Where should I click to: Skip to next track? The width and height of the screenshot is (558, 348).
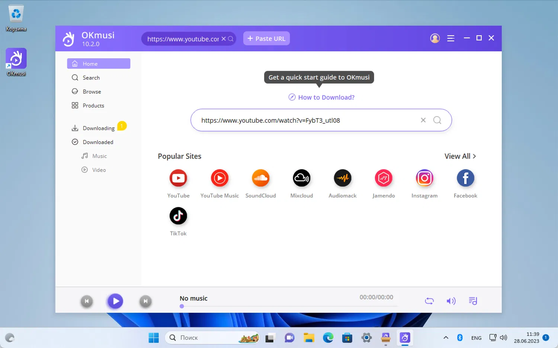click(145, 301)
